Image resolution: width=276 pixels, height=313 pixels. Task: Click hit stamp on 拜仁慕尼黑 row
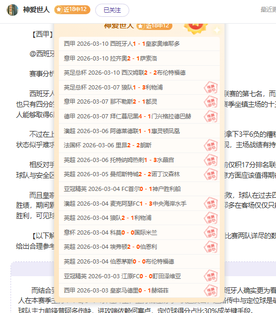tap(211, 117)
